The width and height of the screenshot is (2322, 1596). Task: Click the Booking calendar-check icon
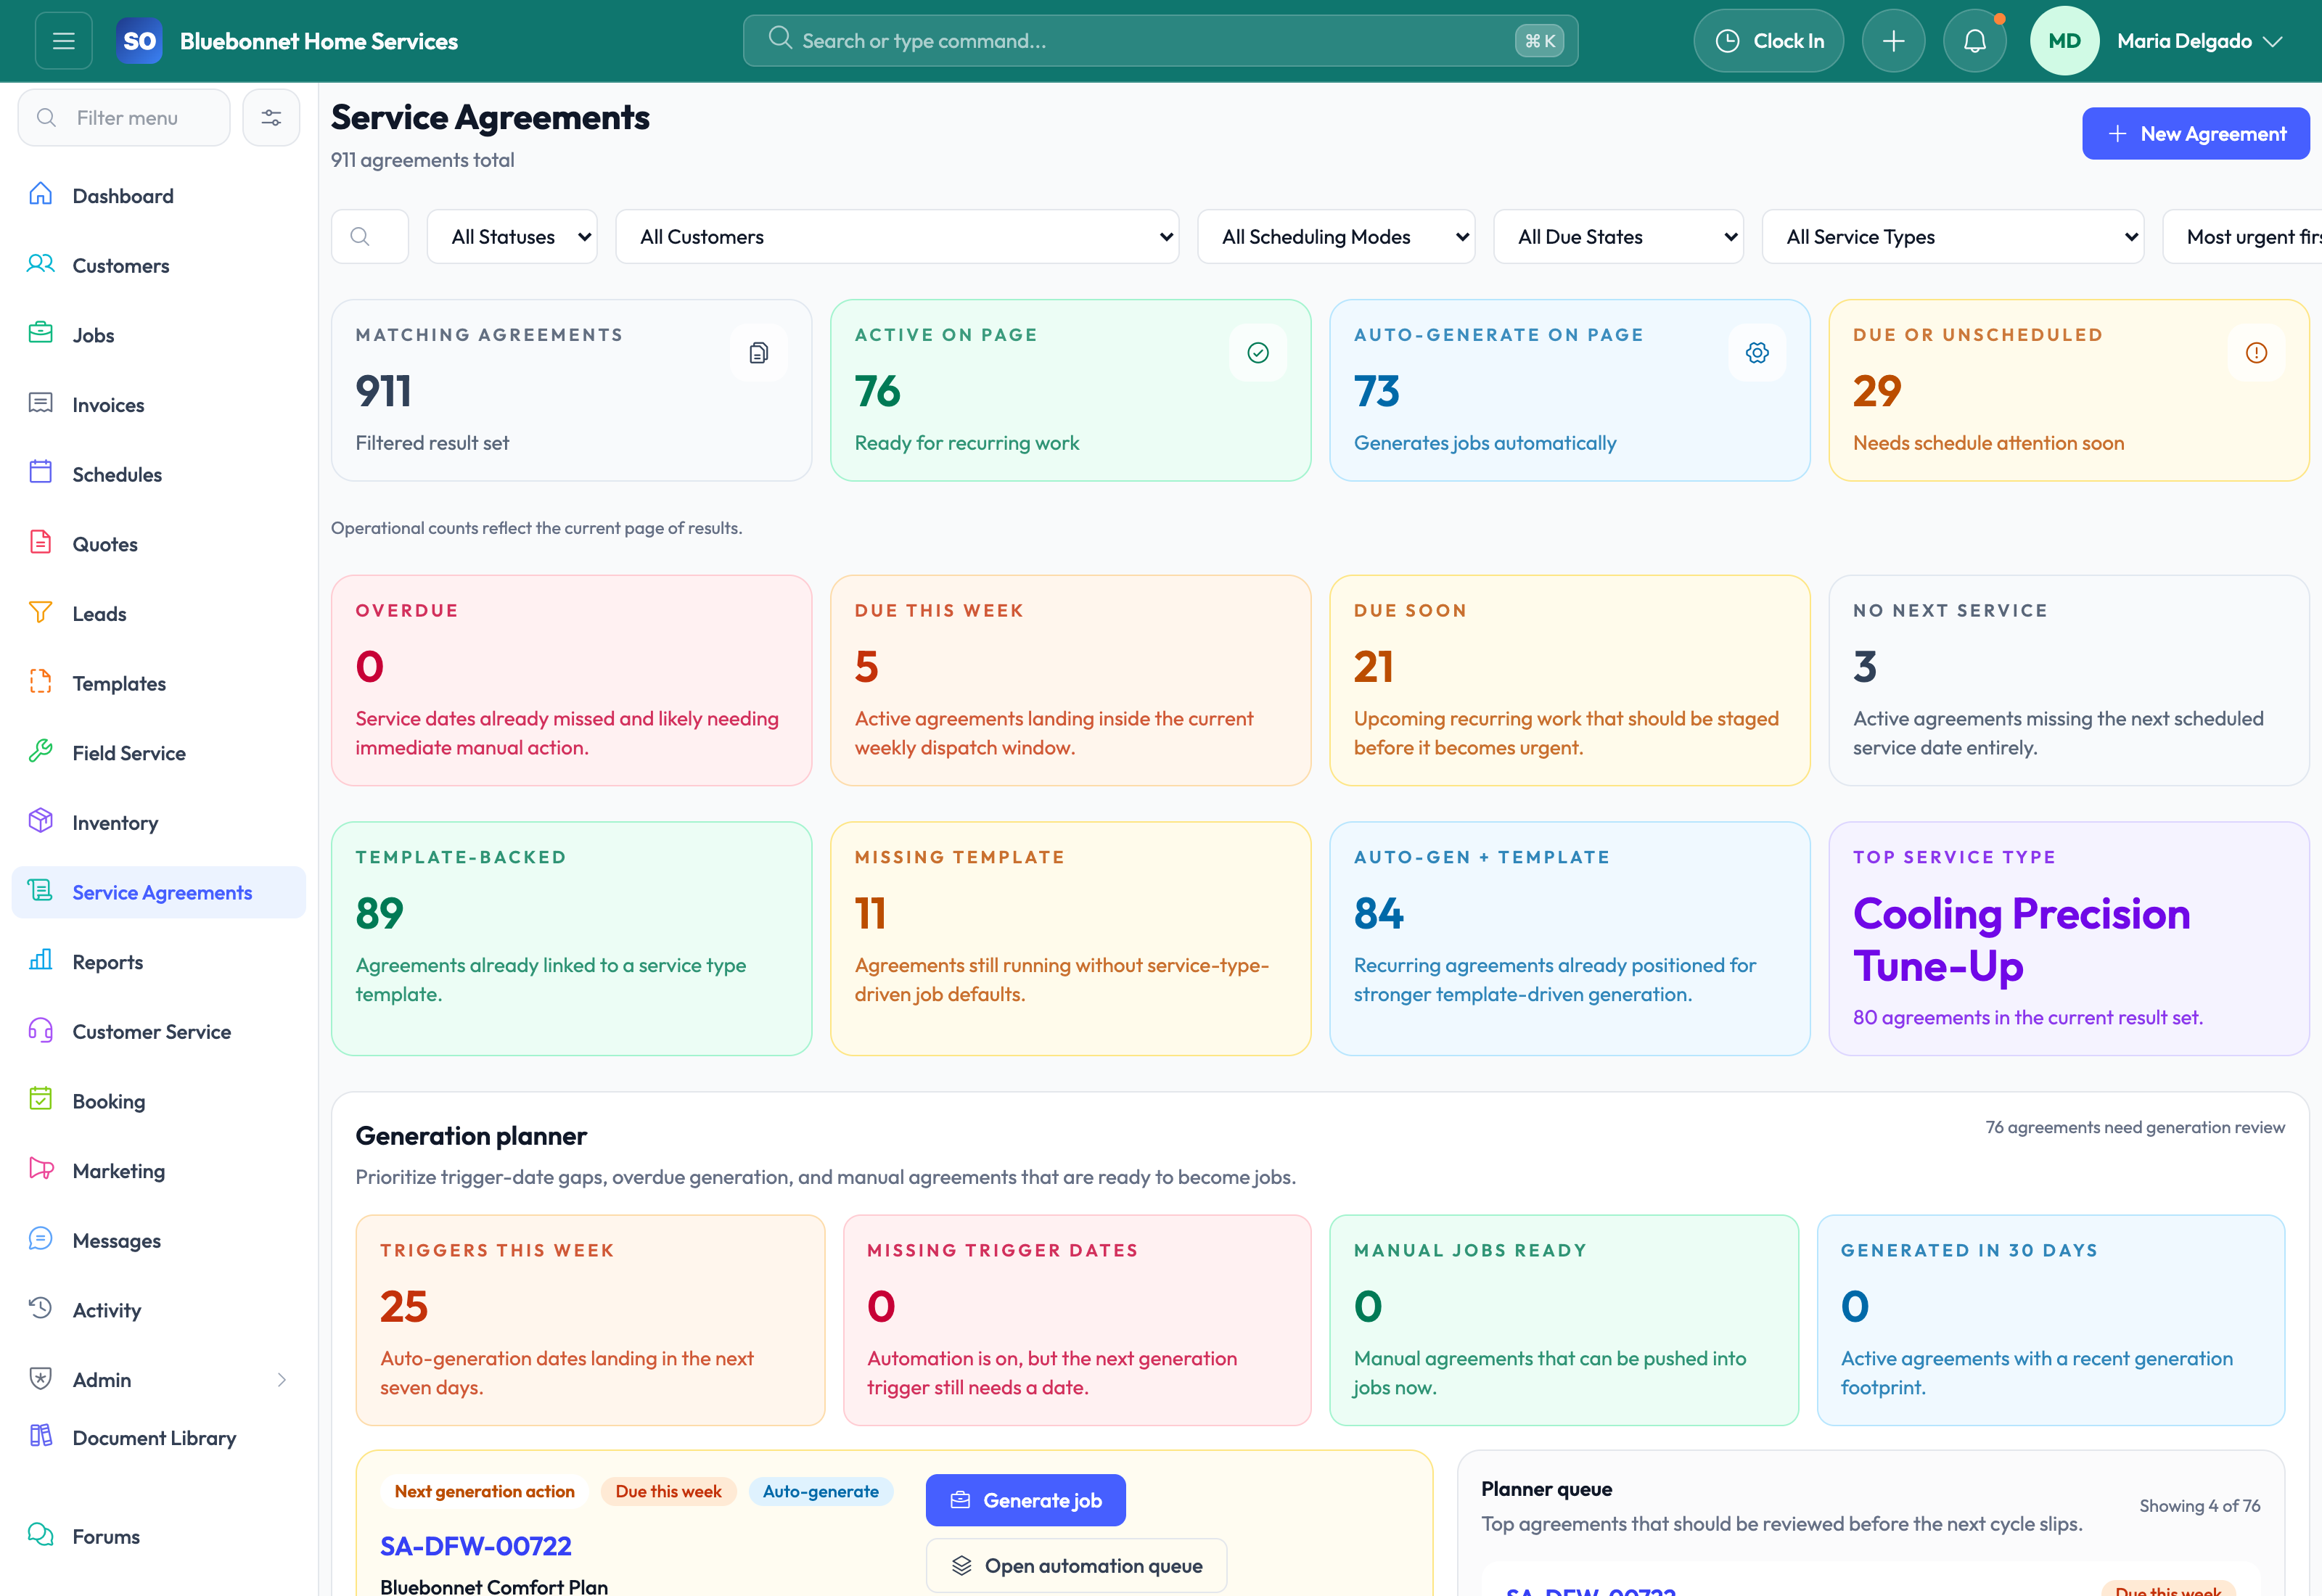pyautogui.click(x=41, y=1099)
